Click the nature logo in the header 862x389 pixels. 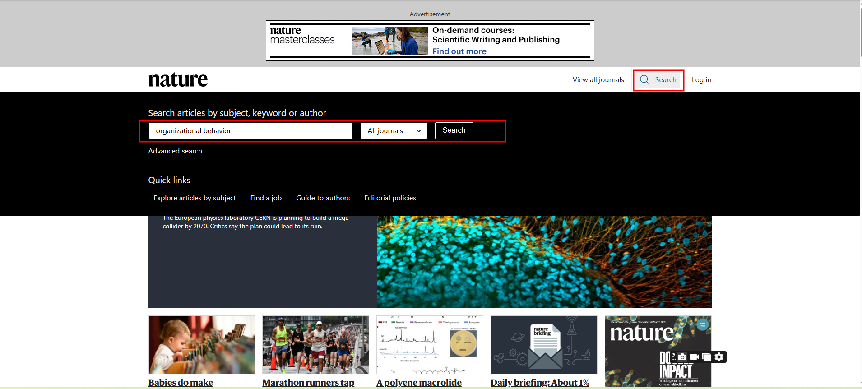(178, 80)
